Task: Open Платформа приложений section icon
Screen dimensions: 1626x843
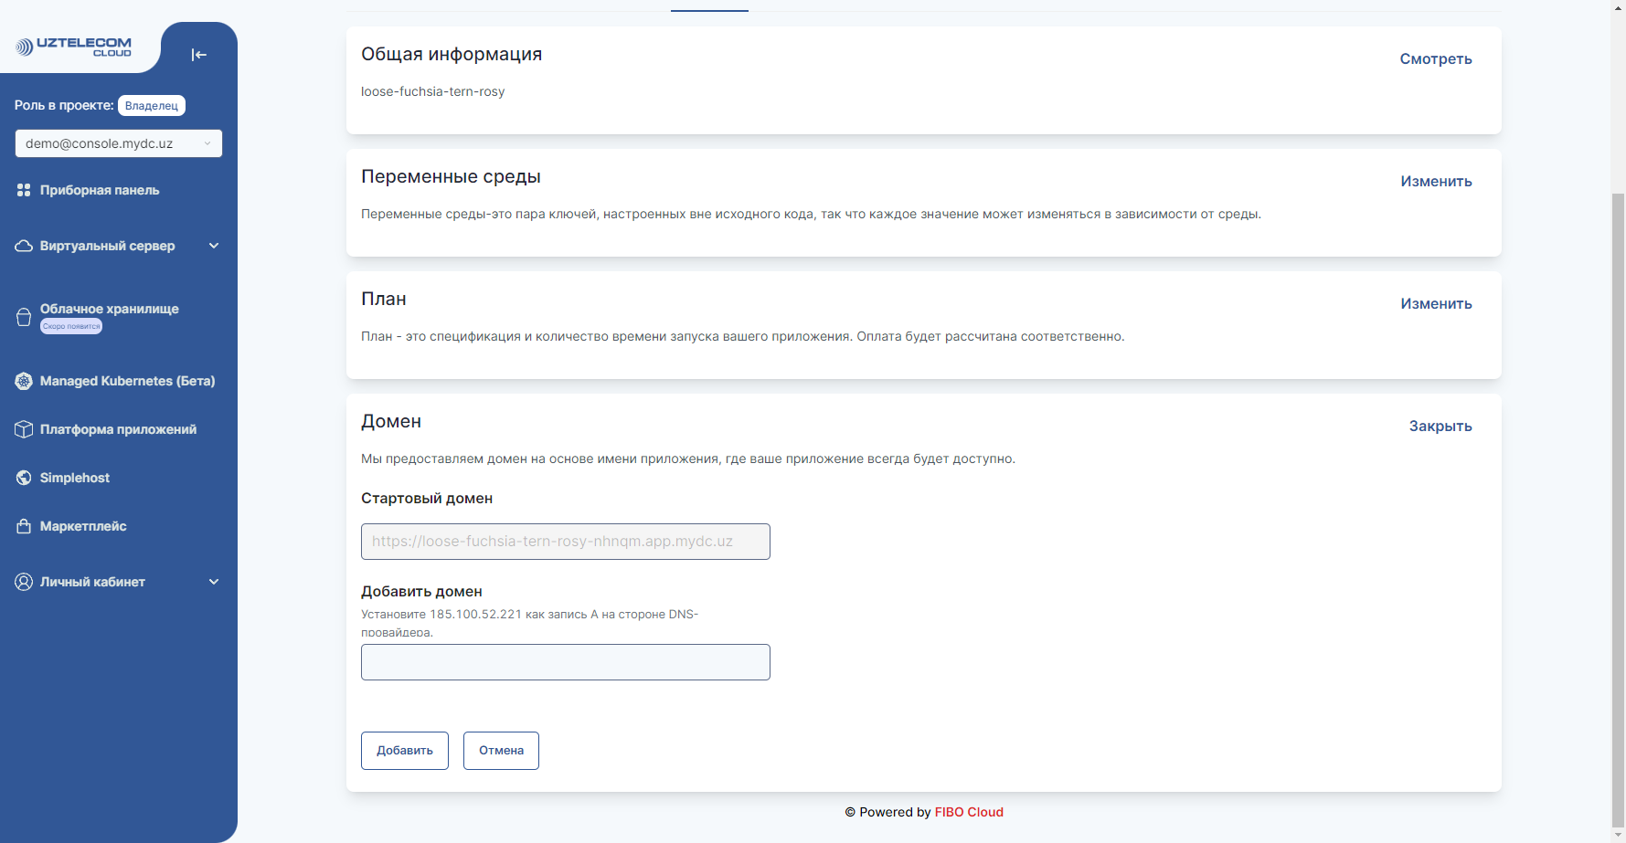Action: pos(24,428)
